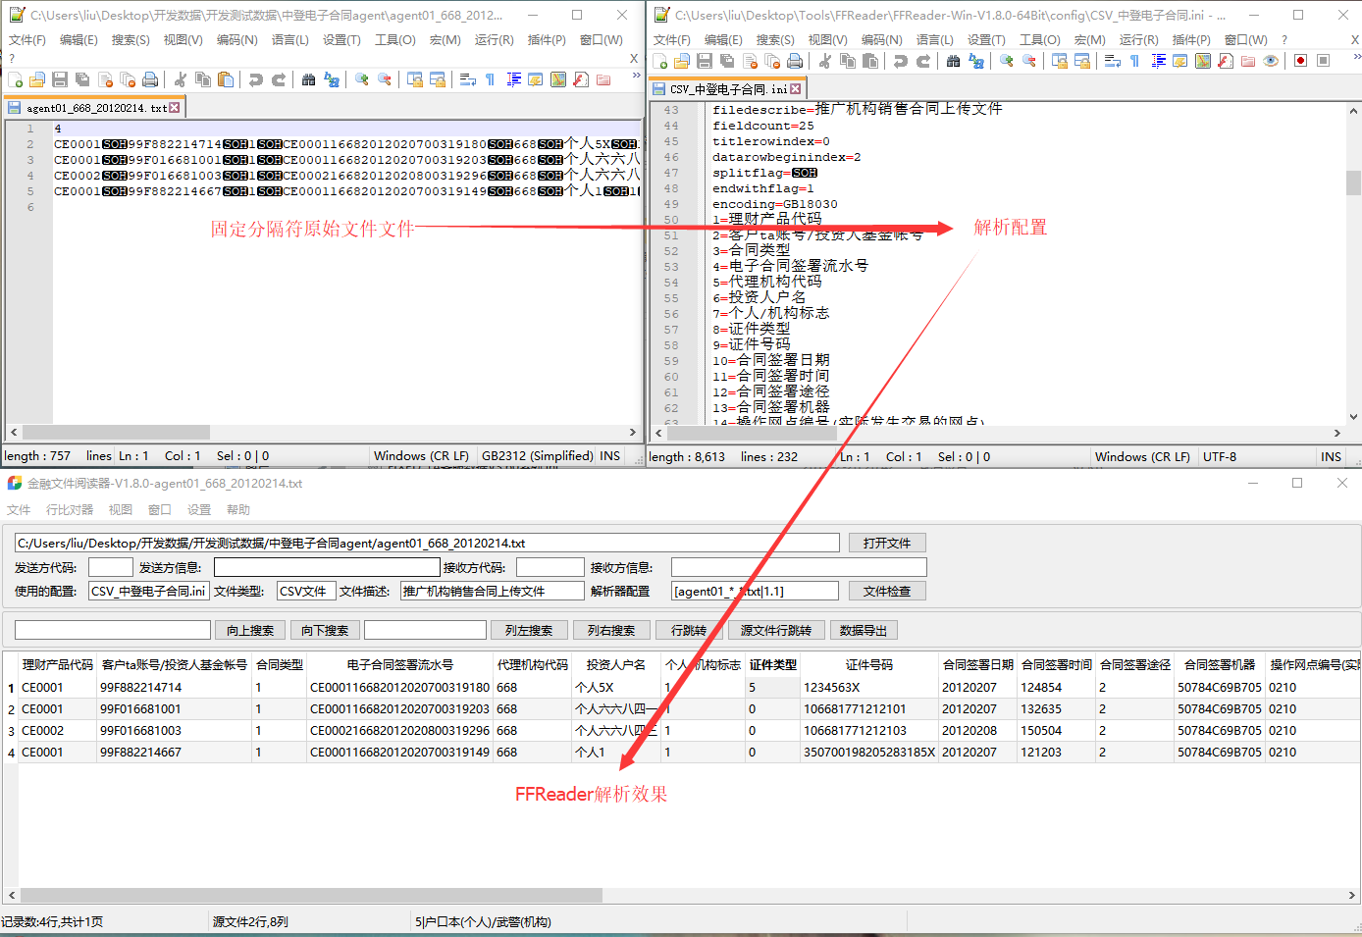Open the 行比对器 menu in 金融文件阅读器

pos(70,510)
